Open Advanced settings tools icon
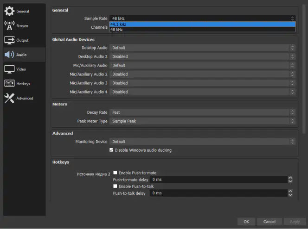Viewport: 308px width, 229px height. click(9, 98)
